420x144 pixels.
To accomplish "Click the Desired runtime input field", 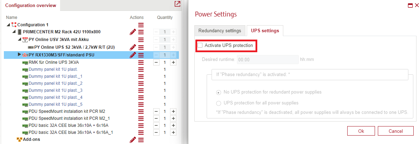I will (x=267, y=60).
